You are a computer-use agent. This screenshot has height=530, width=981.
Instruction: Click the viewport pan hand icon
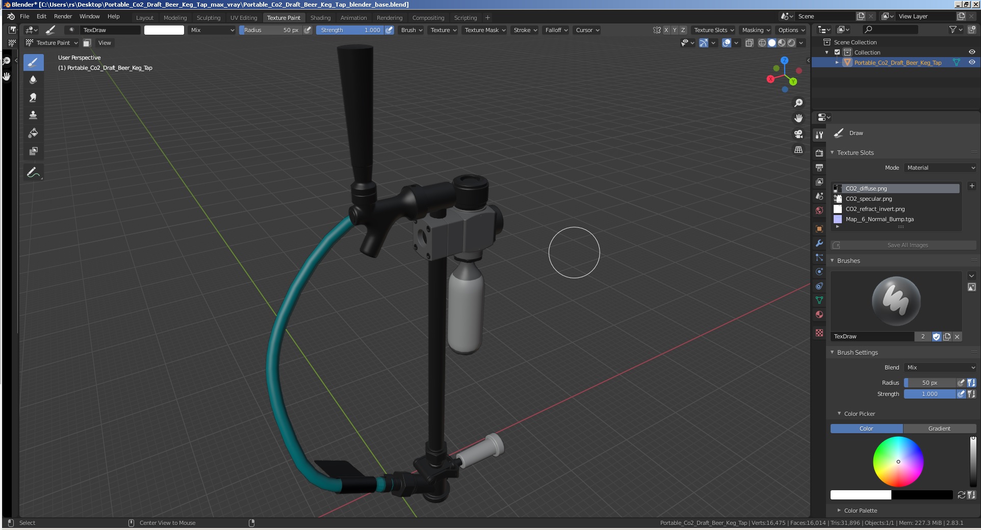click(798, 118)
